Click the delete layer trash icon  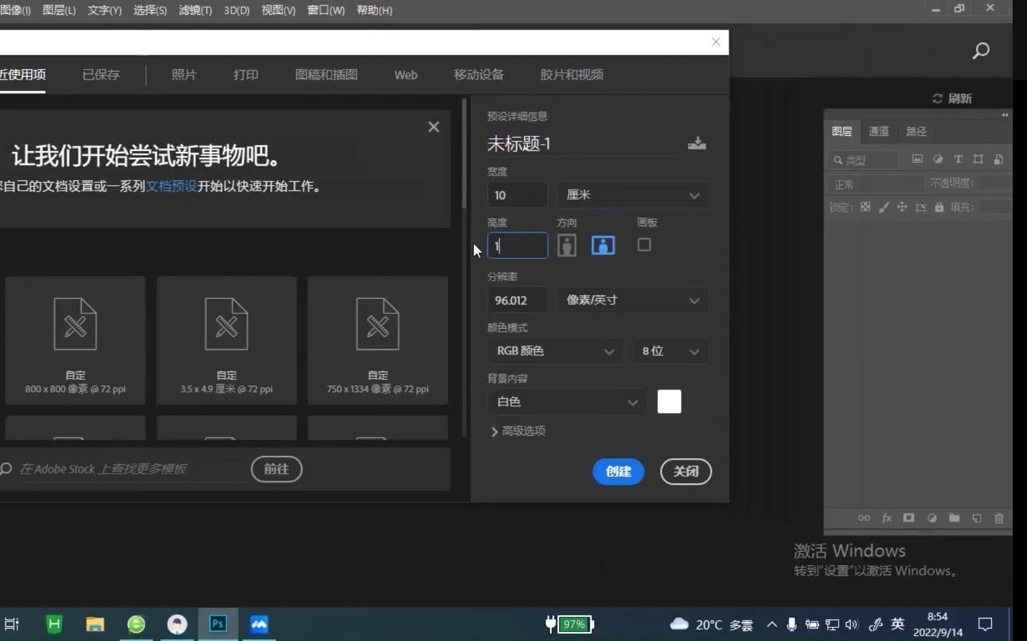coord(999,518)
